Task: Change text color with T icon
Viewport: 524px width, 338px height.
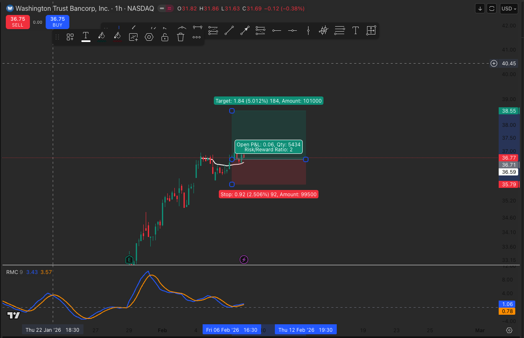Action: 86,36
